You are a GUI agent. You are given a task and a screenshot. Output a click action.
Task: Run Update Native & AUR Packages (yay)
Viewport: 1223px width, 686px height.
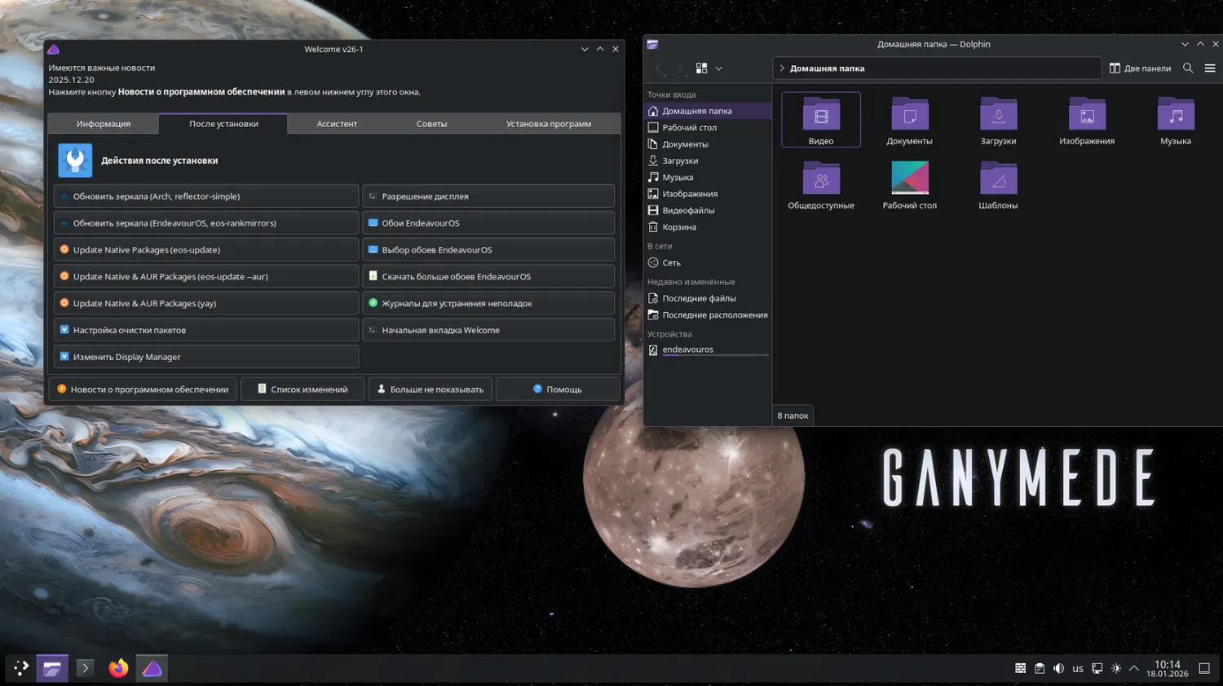[206, 303]
